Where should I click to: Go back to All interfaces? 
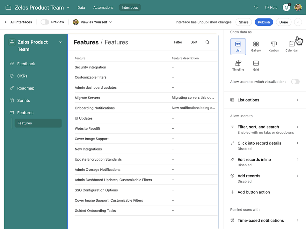point(18,22)
